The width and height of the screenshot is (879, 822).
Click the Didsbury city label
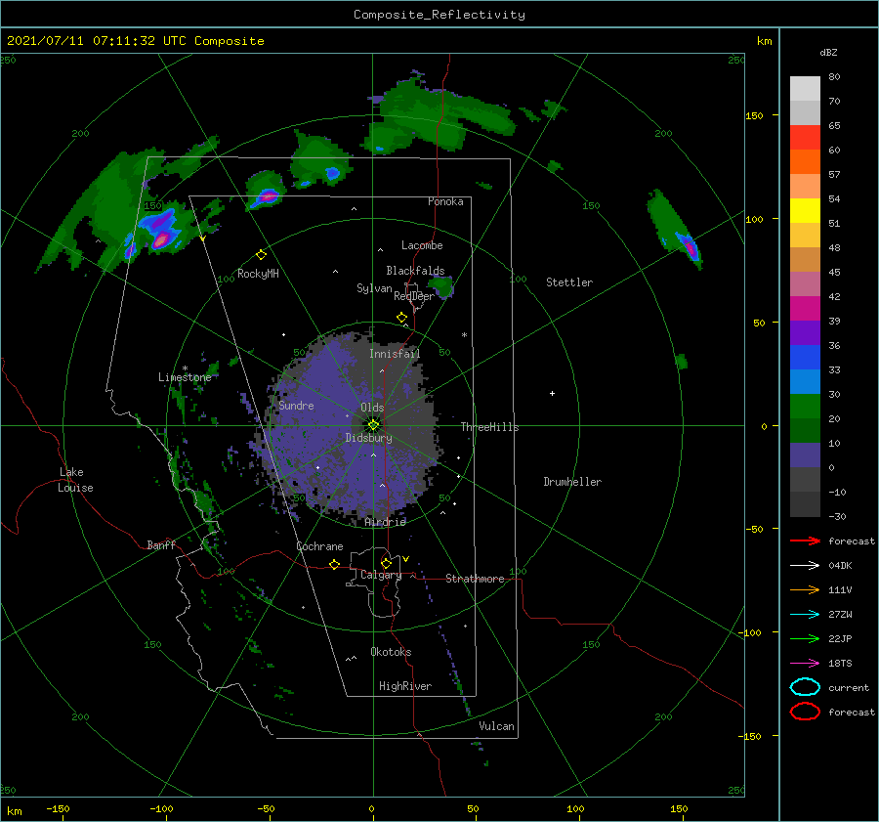pyautogui.click(x=368, y=438)
